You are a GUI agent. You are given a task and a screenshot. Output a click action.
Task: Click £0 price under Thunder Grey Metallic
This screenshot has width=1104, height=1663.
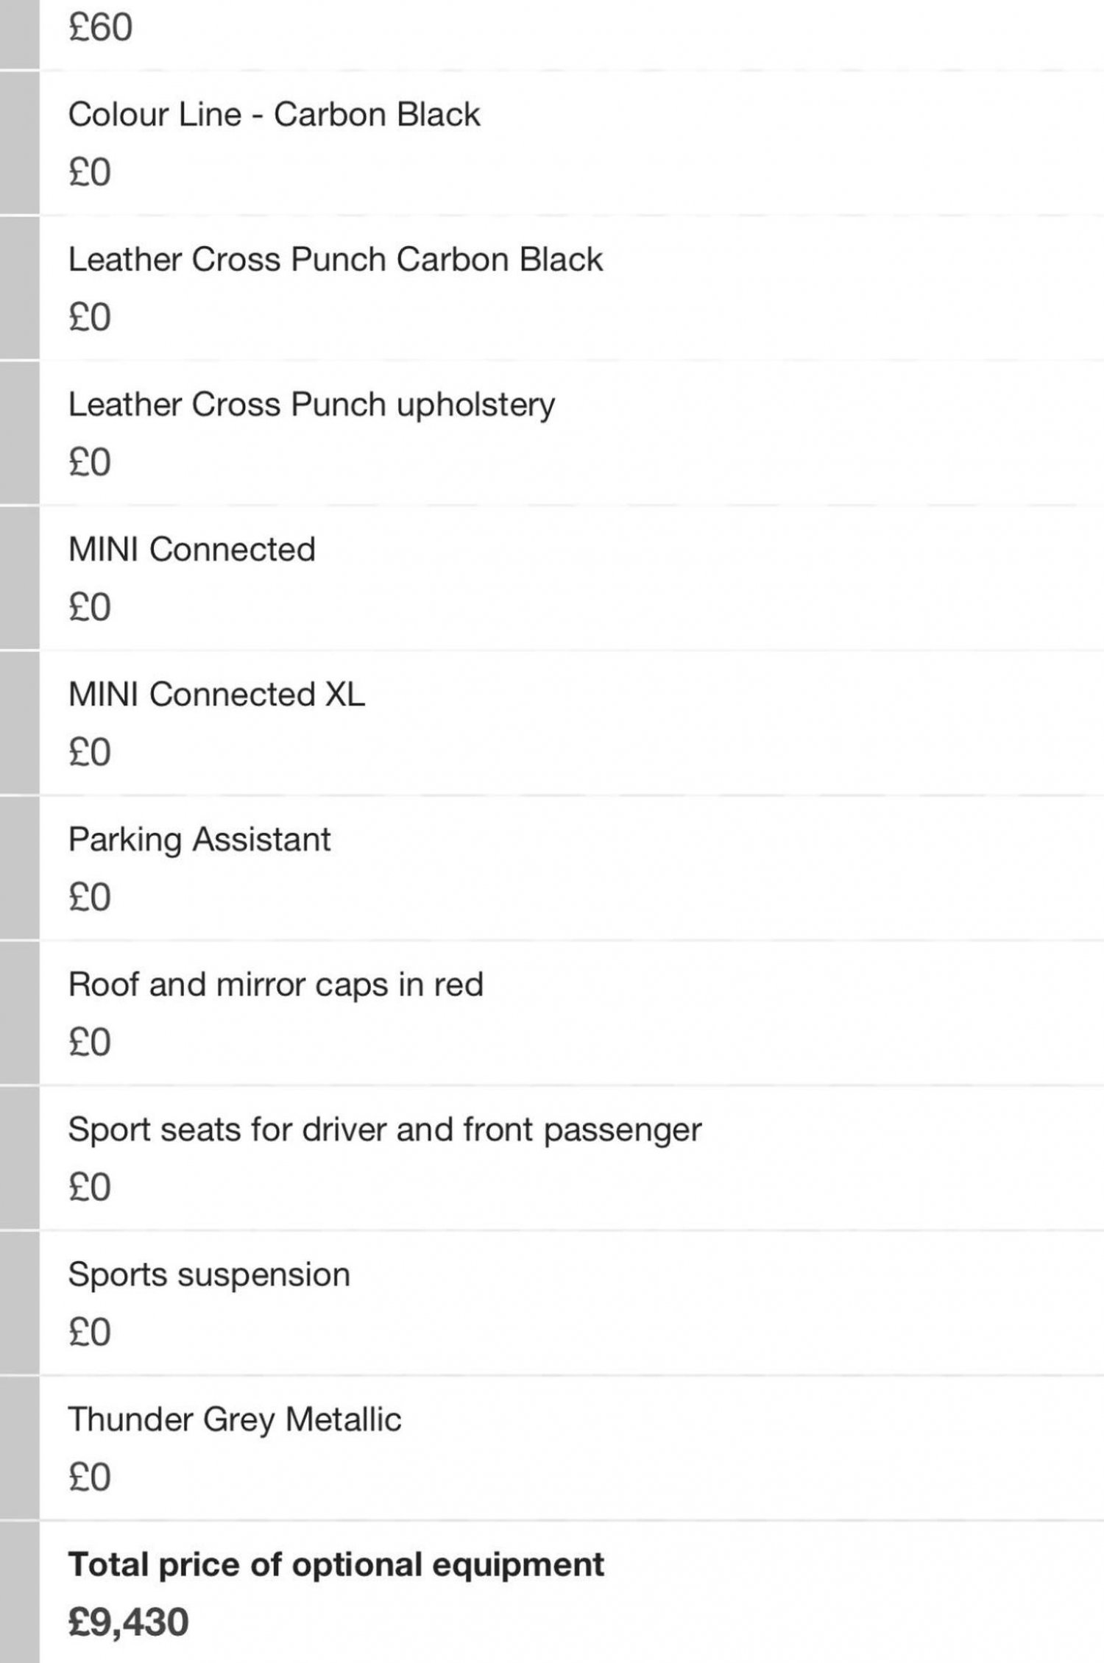click(89, 1477)
